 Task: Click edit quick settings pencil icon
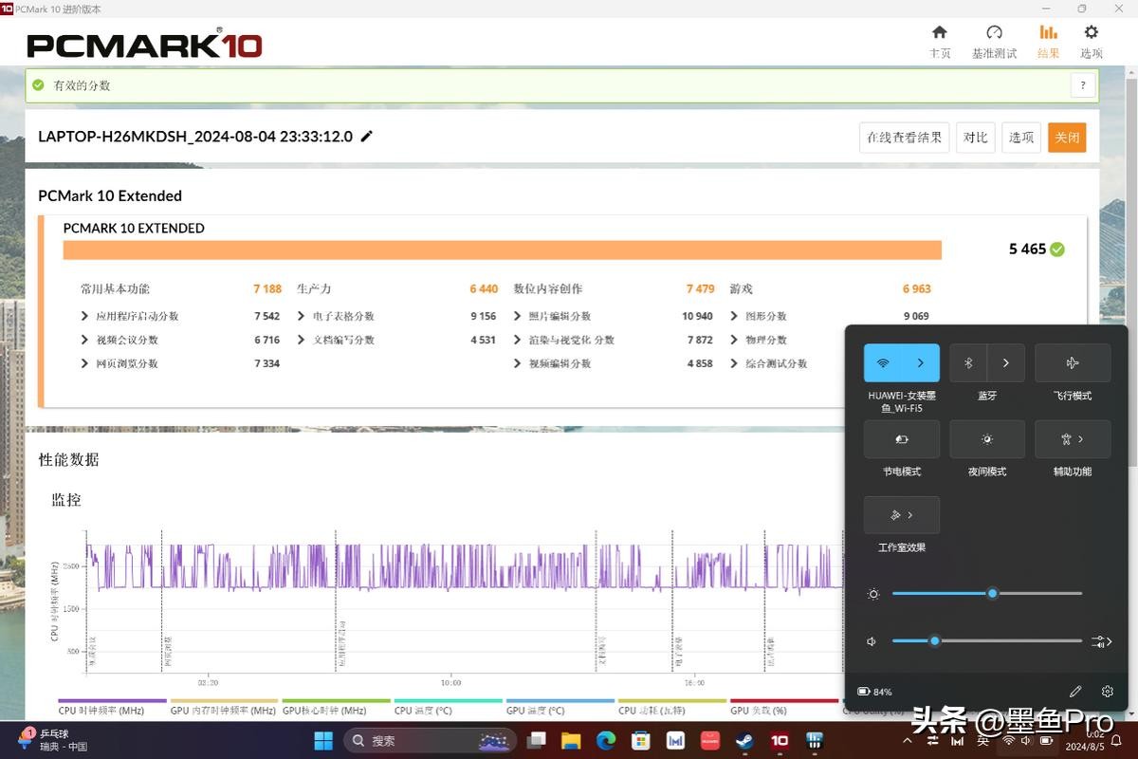(1075, 692)
